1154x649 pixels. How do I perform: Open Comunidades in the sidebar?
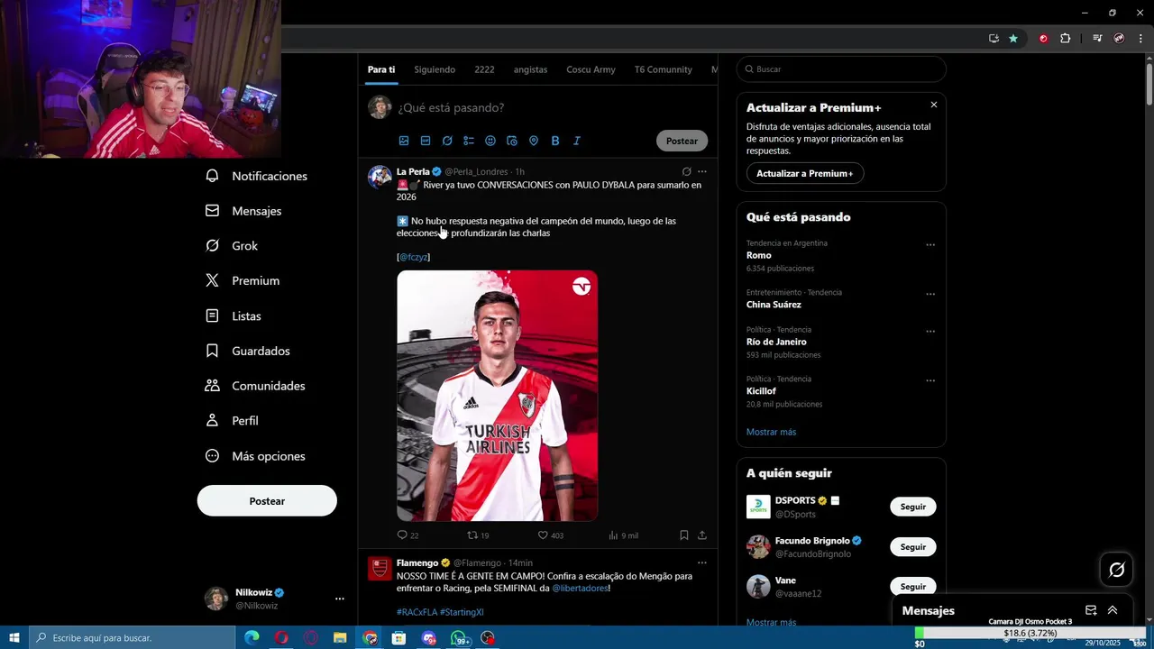255,386
